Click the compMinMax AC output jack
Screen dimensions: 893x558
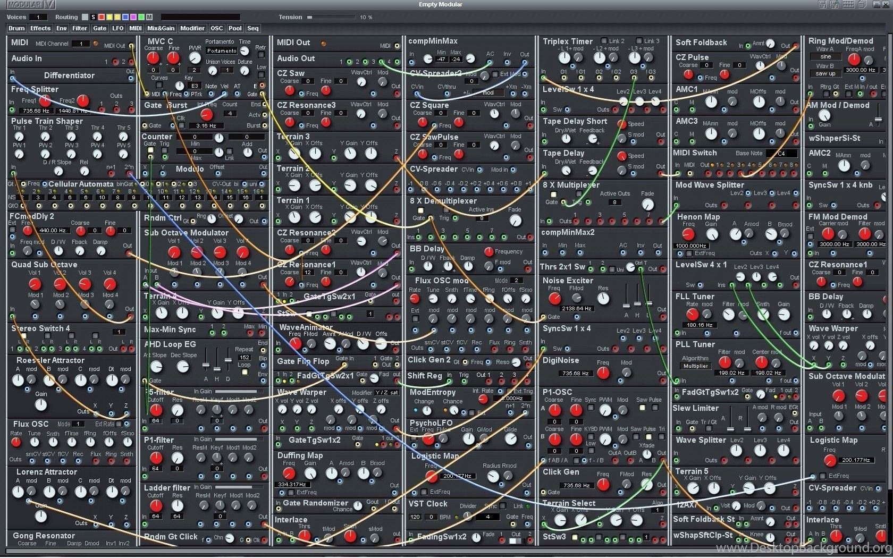tap(490, 62)
